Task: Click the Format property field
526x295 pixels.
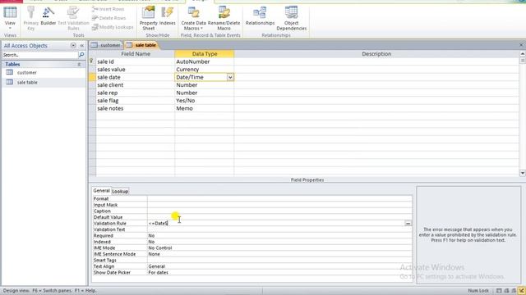Action: pyautogui.click(x=279, y=198)
